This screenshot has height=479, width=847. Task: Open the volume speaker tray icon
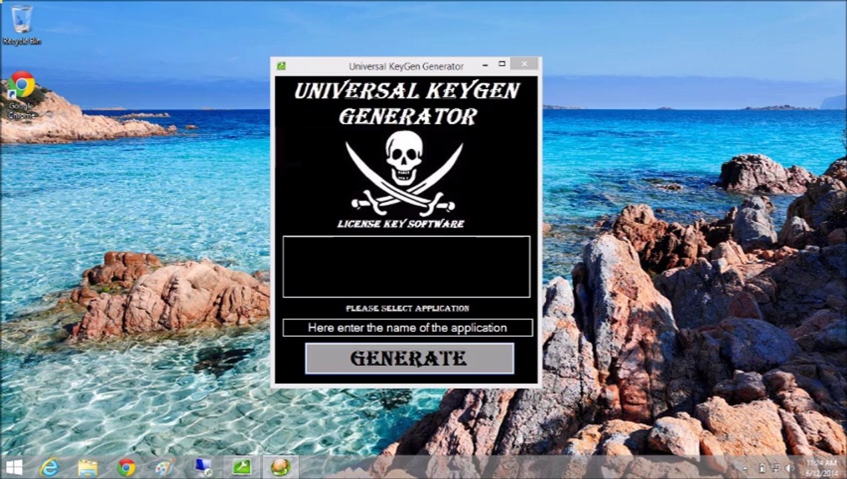click(x=790, y=468)
